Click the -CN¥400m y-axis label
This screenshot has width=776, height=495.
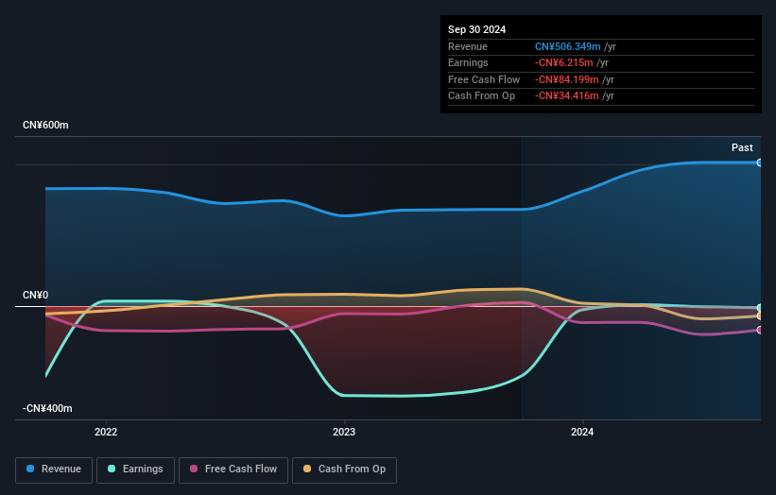point(47,408)
